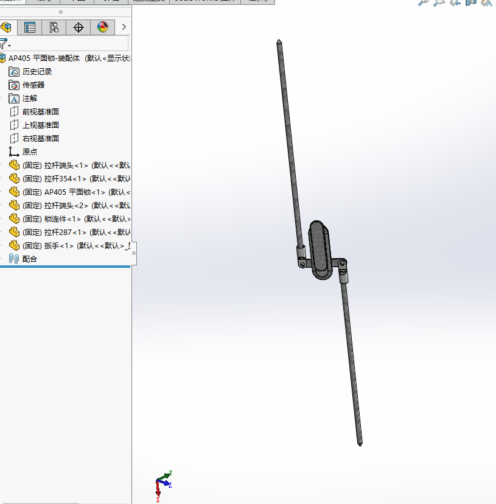The image size is (496, 504).
Task: Click the top-level assembly icon in tree
Action: coord(2,58)
